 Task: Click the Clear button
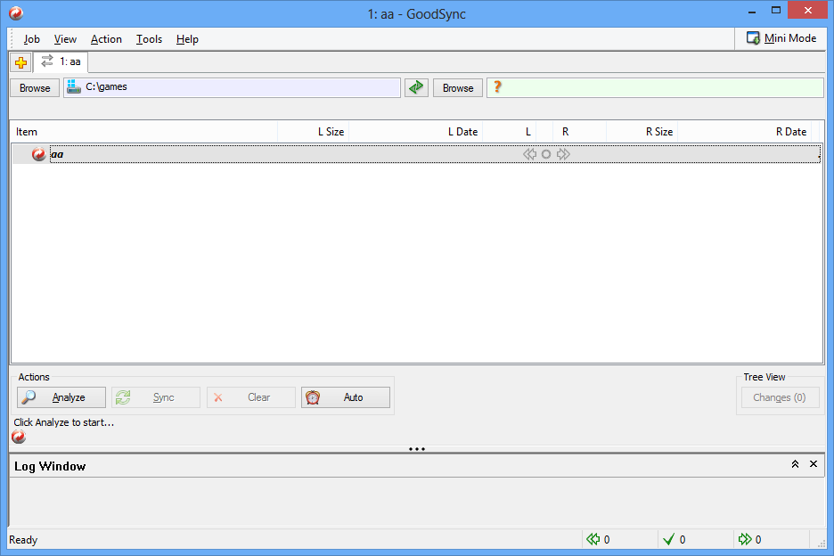pos(251,397)
